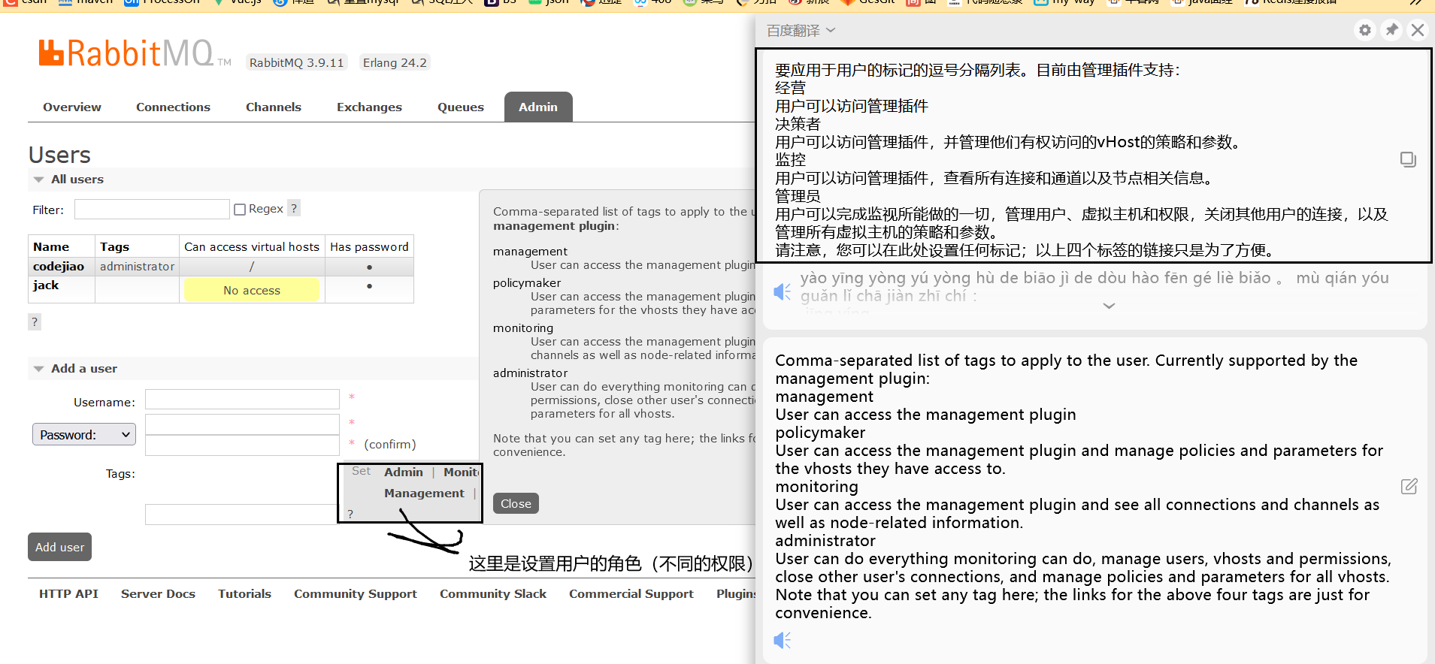Image resolution: width=1435 pixels, height=664 pixels.
Task: Play audio of the English source text
Action: click(783, 640)
